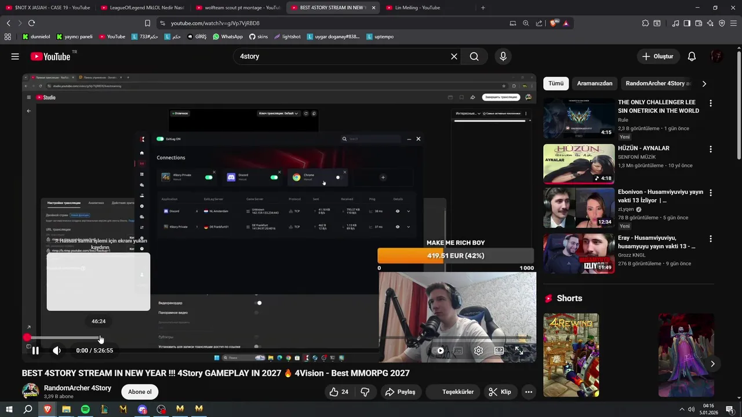
Task: Open the browser main menu
Action: (x=733, y=23)
